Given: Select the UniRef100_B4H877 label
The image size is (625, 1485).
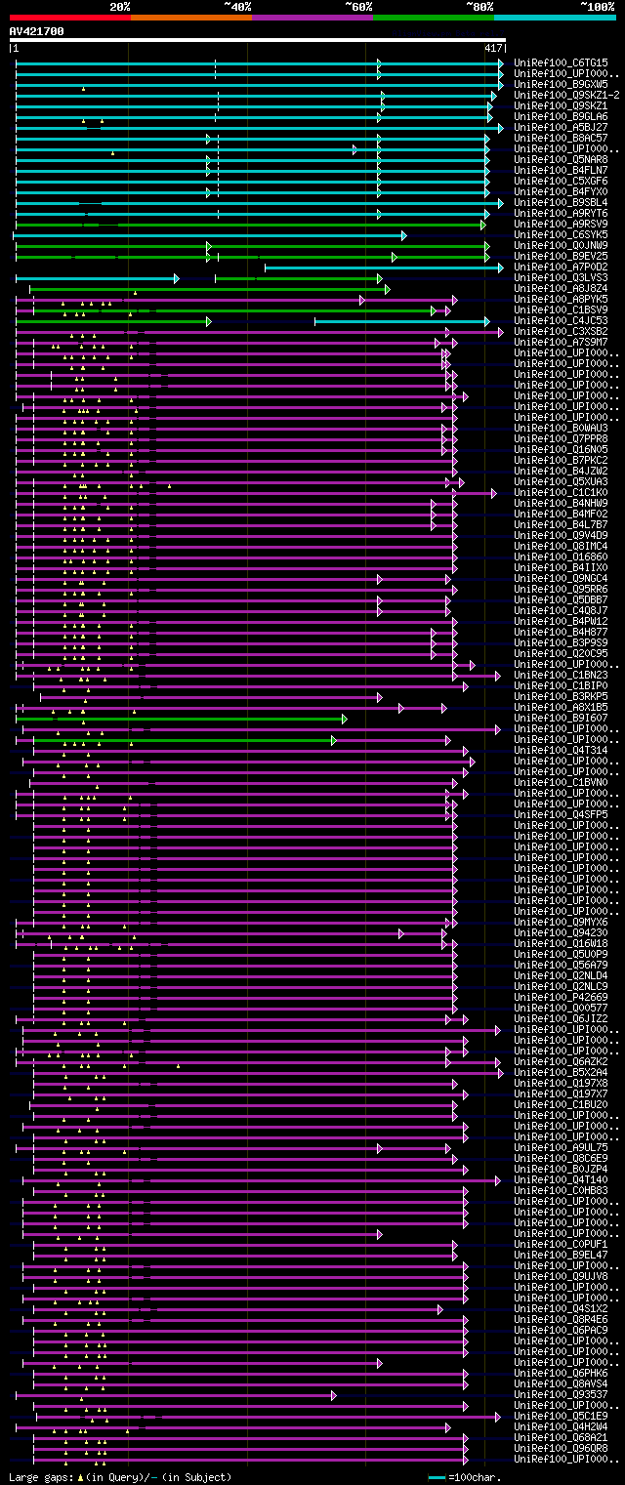Looking at the screenshot, I should click(x=560, y=632).
